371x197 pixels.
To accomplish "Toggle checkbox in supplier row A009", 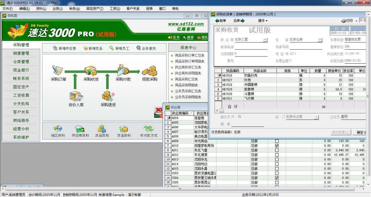I will coord(277,141).
